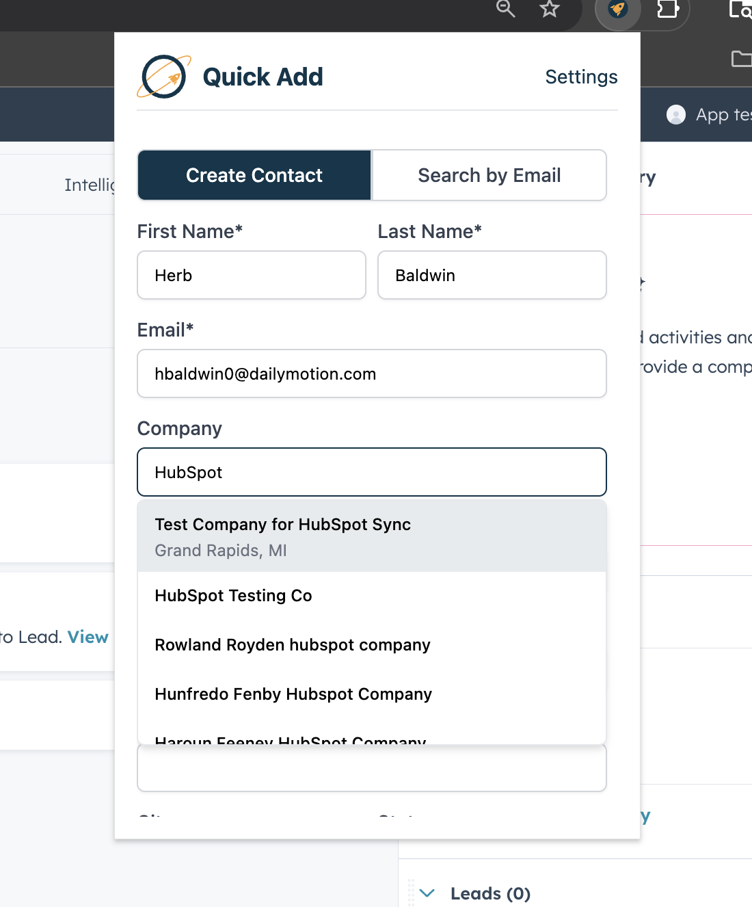
Task: Focus the Email input field
Action: click(371, 373)
